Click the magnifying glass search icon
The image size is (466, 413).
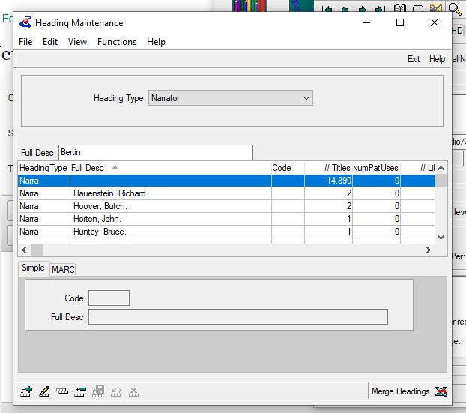[x=455, y=9]
